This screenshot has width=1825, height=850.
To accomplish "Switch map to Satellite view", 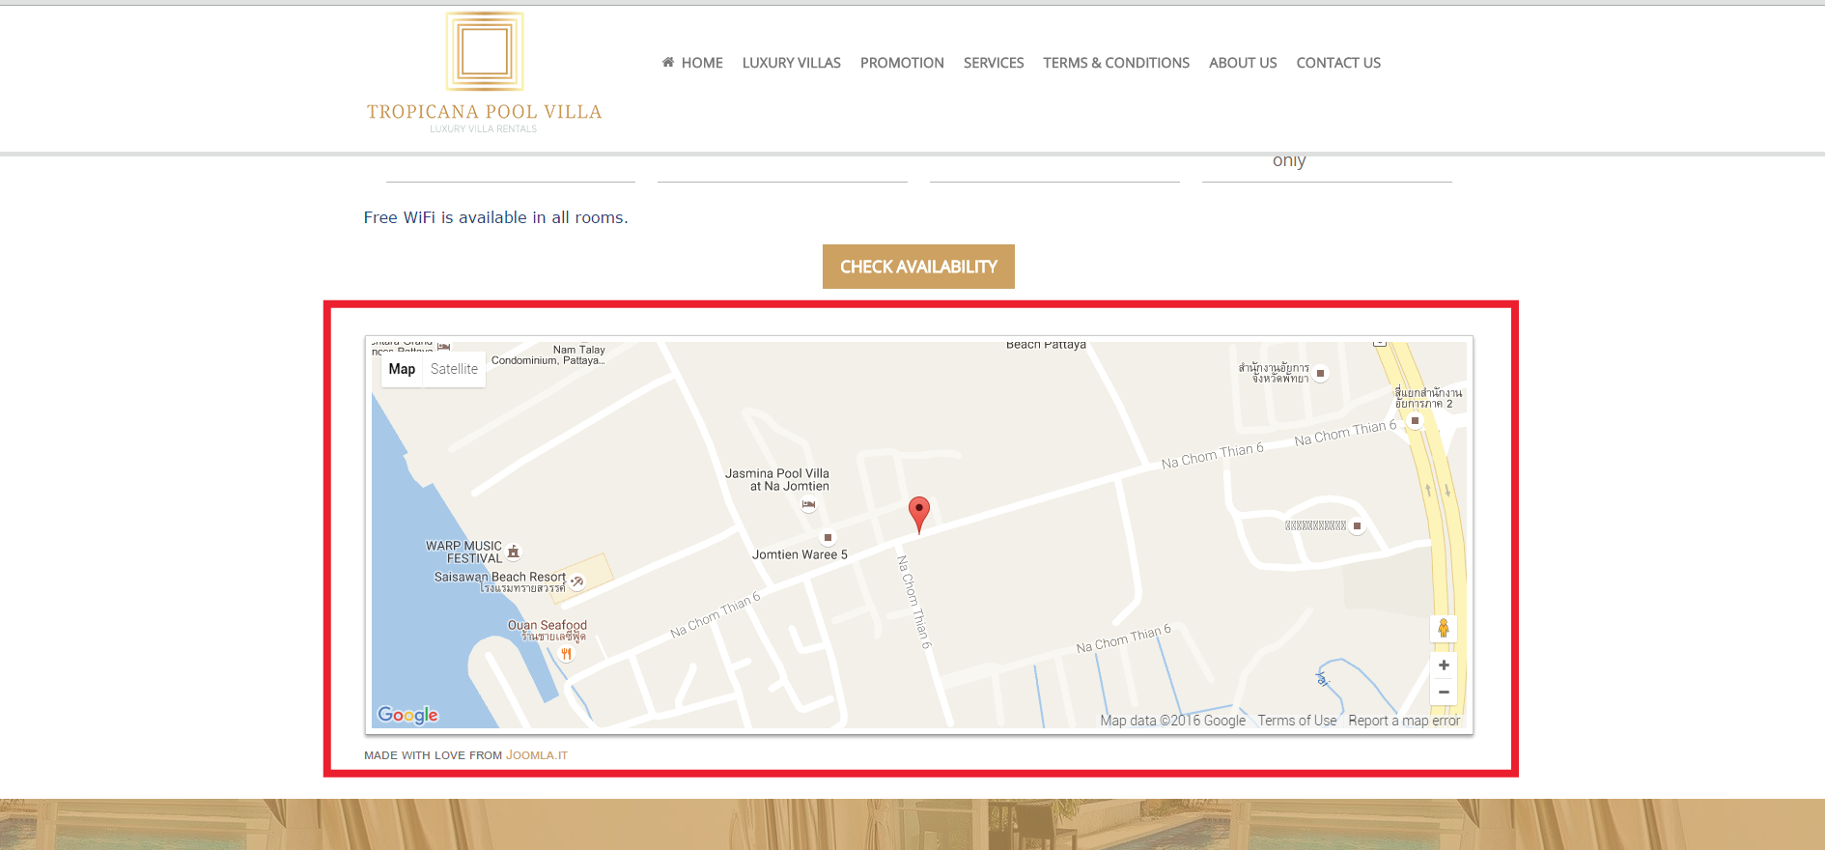I will click(454, 369).
